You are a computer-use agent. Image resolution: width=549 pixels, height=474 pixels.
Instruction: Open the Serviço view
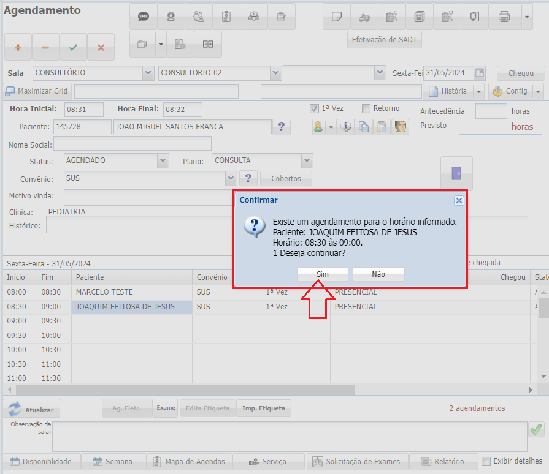(x=269, y=461)
